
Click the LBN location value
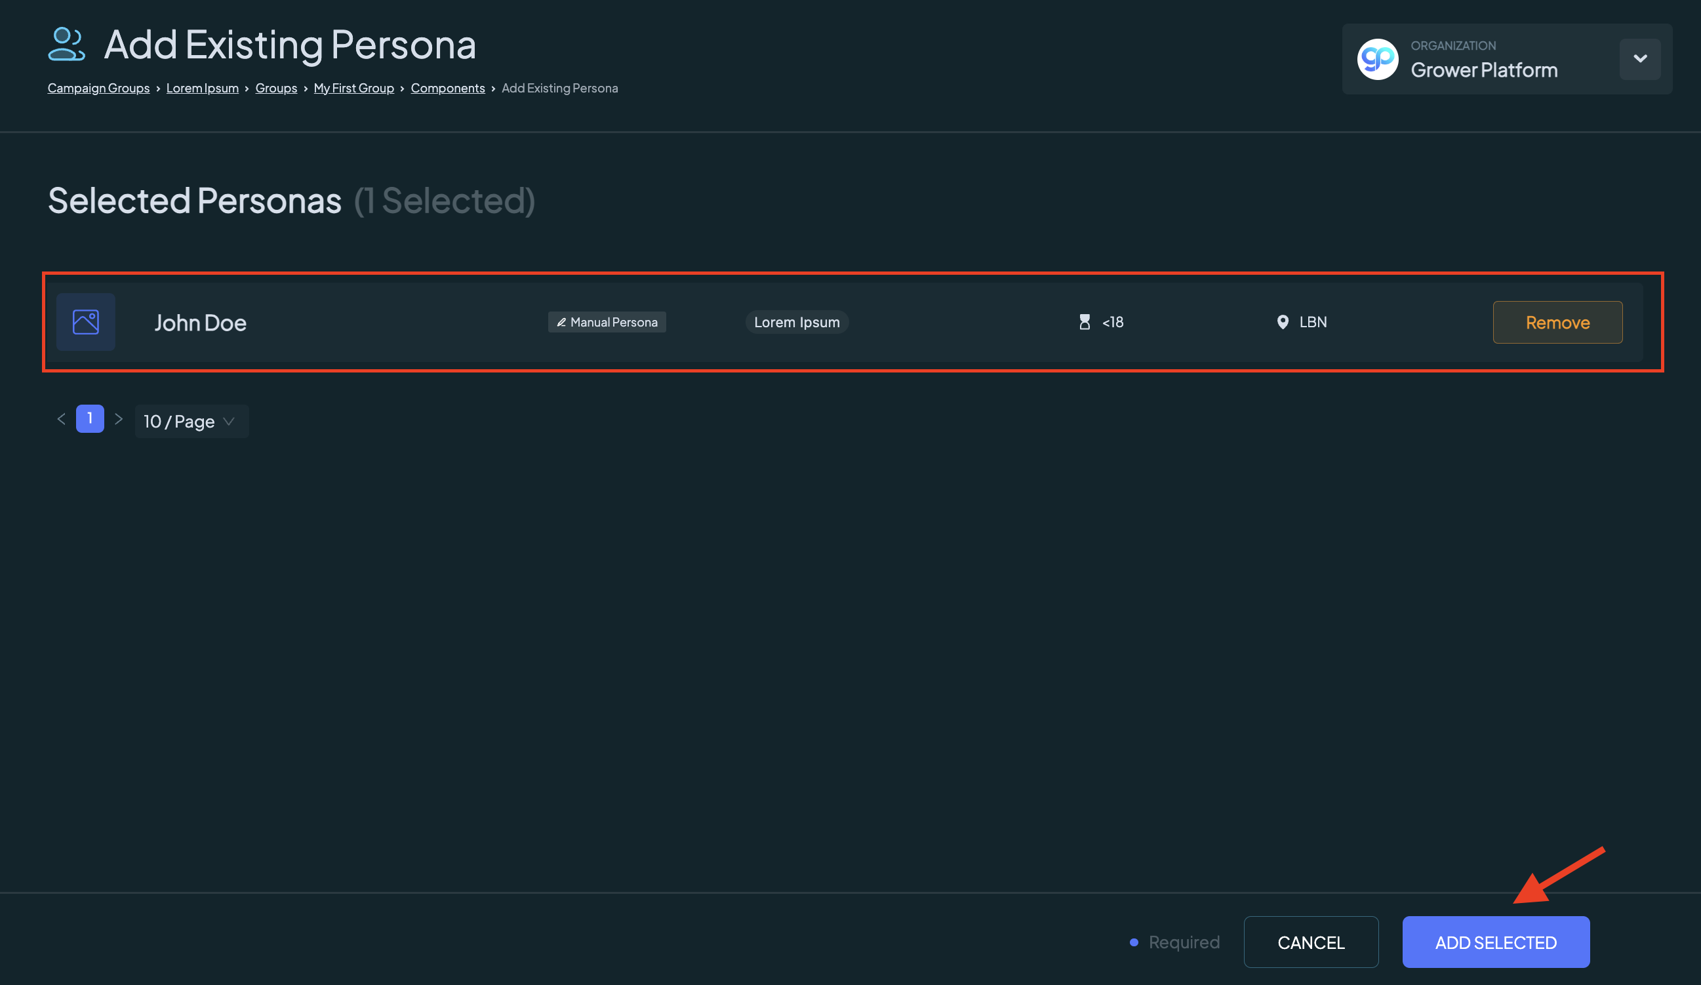1313,322
